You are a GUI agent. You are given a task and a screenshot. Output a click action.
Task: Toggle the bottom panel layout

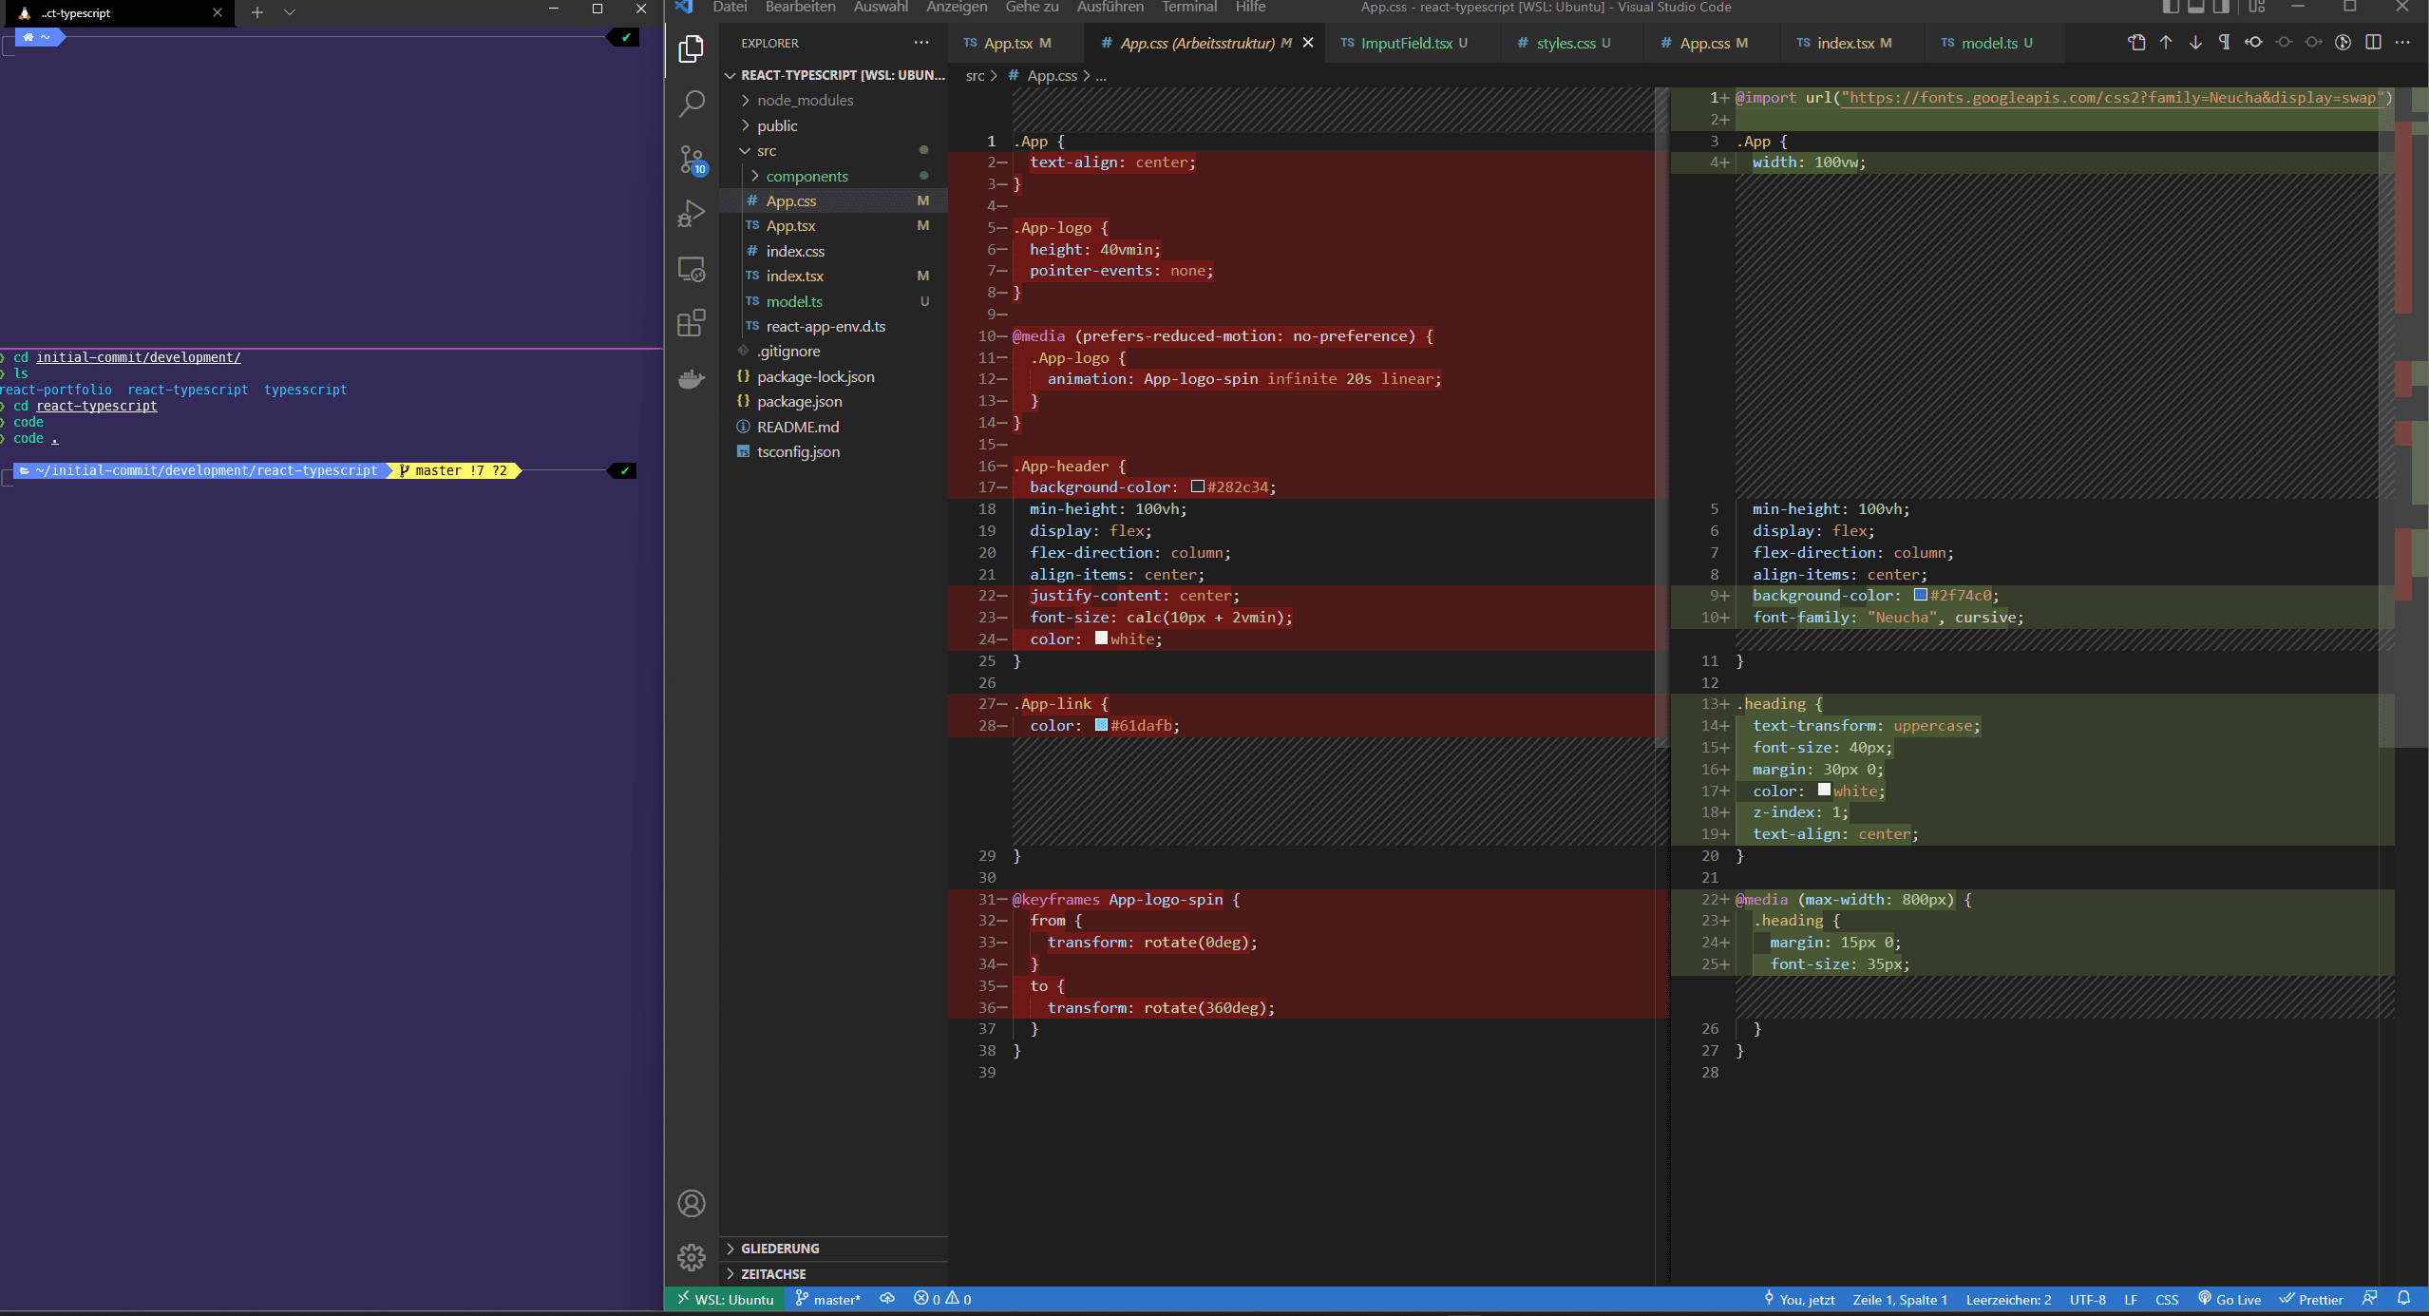(2195, 8)
